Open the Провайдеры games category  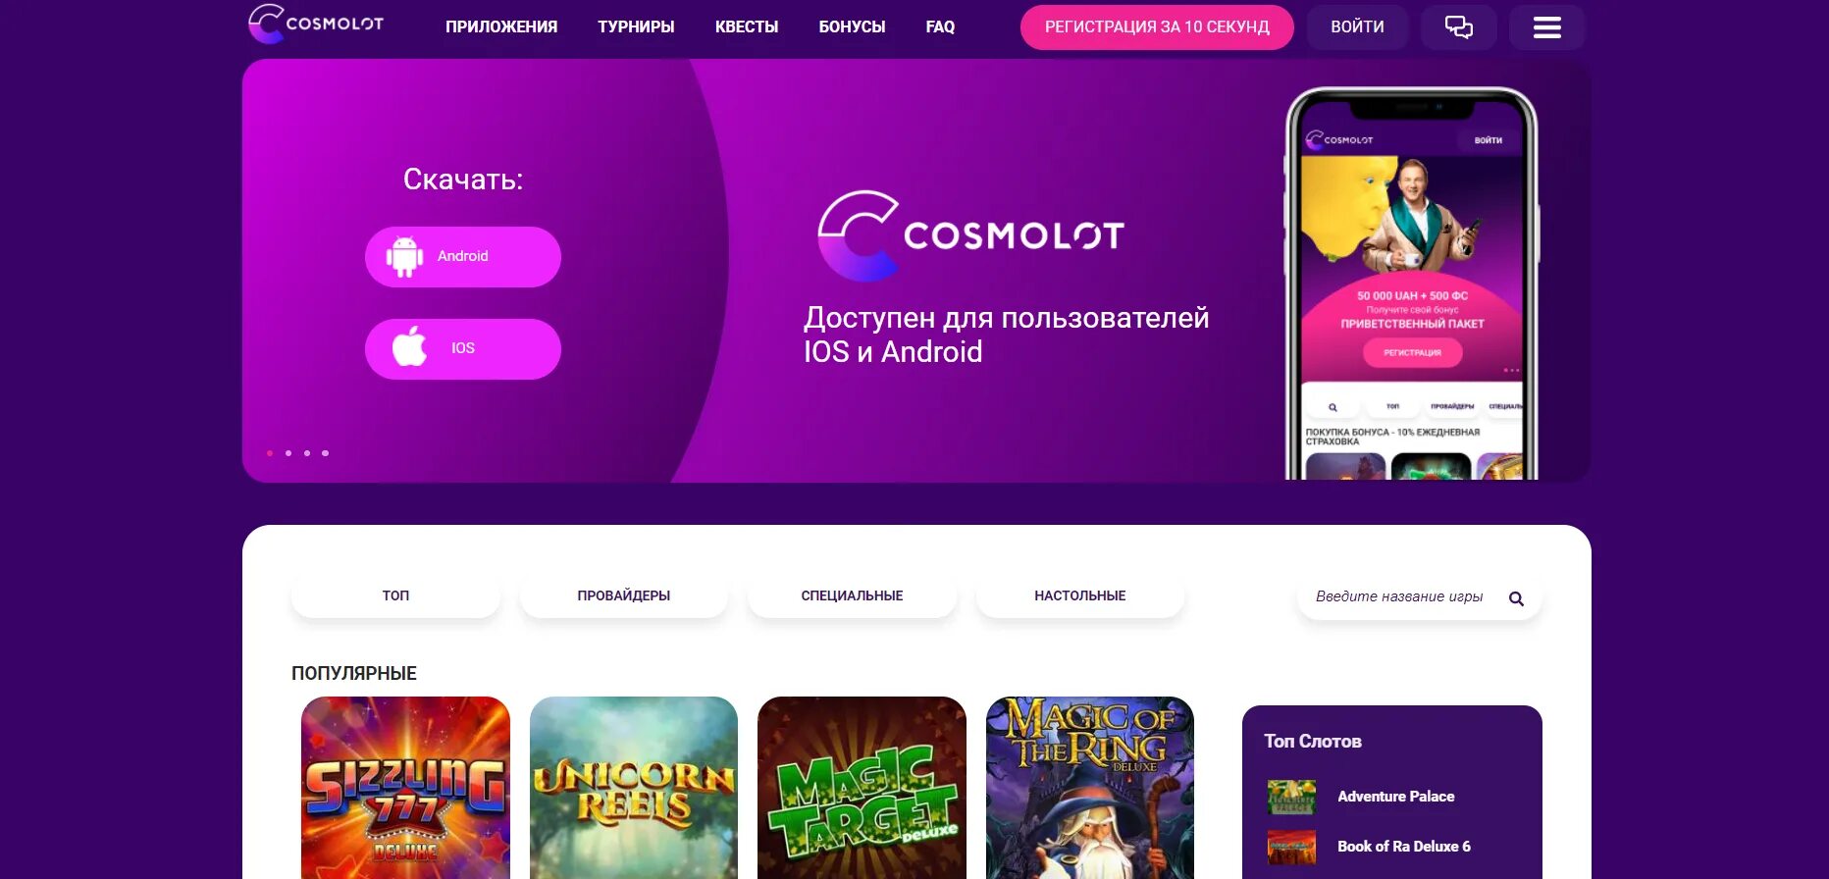624,595
